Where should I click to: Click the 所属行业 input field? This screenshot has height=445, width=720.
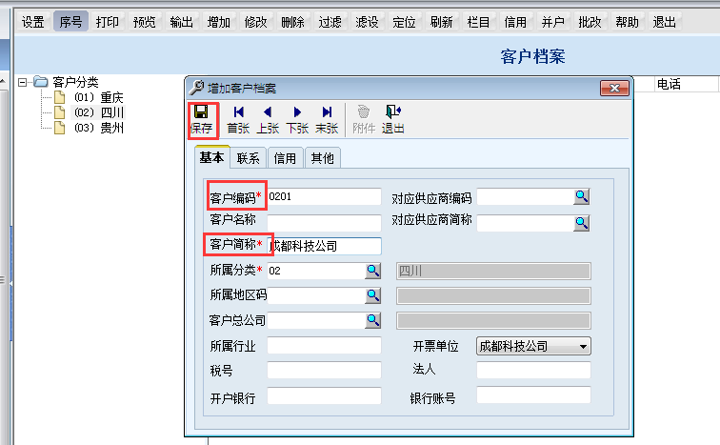[324, 345]
